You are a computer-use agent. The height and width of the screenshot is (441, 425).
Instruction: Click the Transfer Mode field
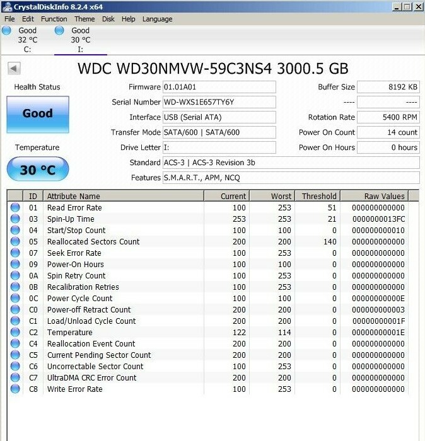click(219, 132)
